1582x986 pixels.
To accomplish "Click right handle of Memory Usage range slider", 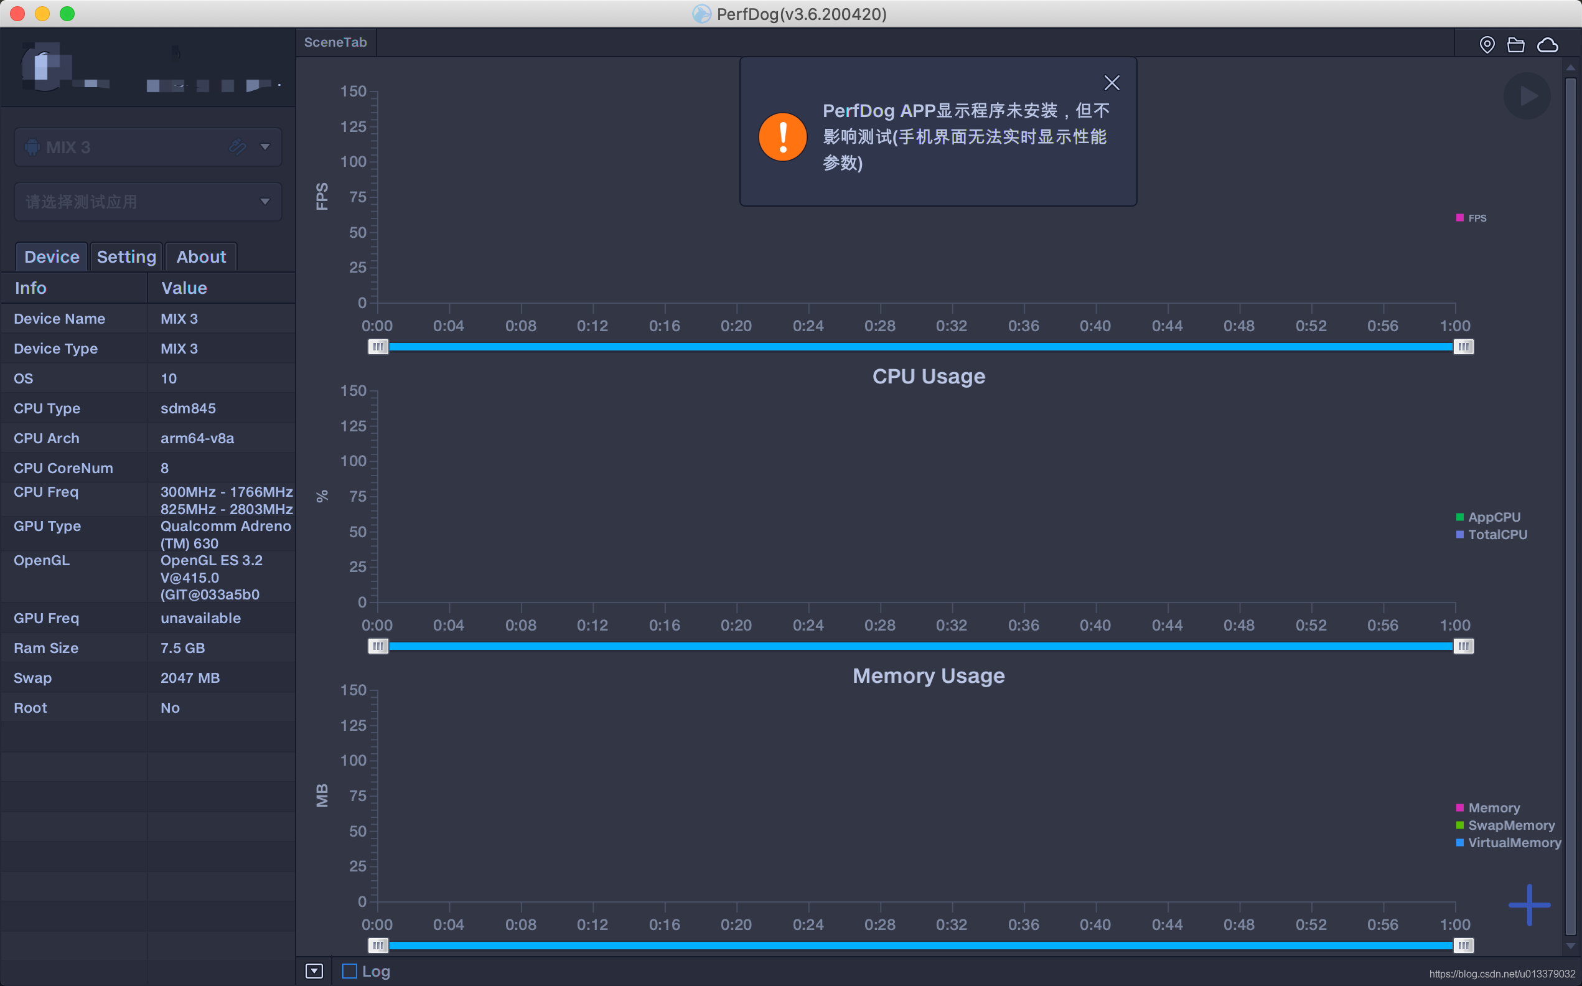I will (1463, 946).
